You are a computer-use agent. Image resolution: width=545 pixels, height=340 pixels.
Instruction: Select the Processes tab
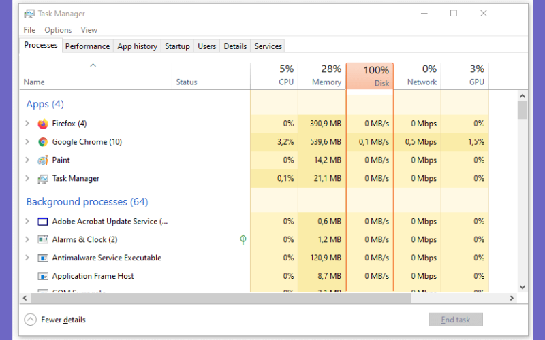pyautogui.click(x=41, y=45)
